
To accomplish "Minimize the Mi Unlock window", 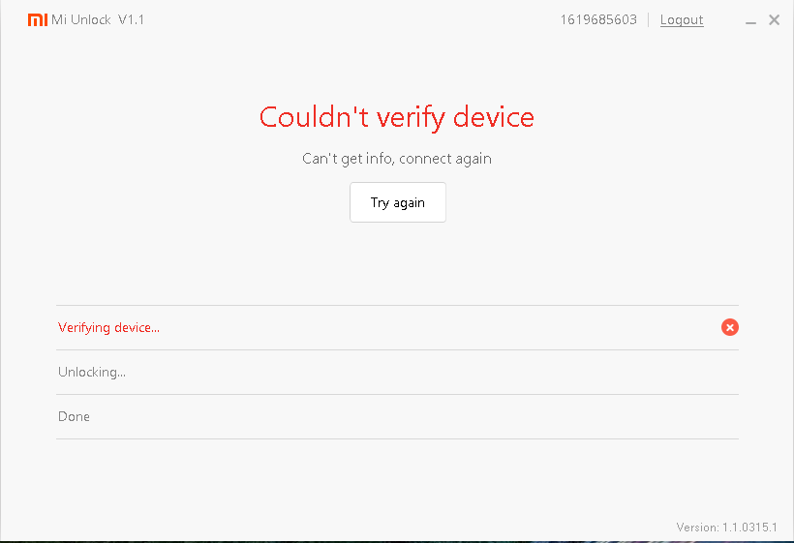I will [x=752, y=20].
